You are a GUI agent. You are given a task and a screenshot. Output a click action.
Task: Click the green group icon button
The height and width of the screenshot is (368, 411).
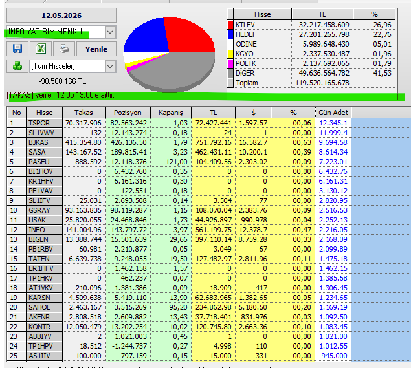click(x=17, y=66)
